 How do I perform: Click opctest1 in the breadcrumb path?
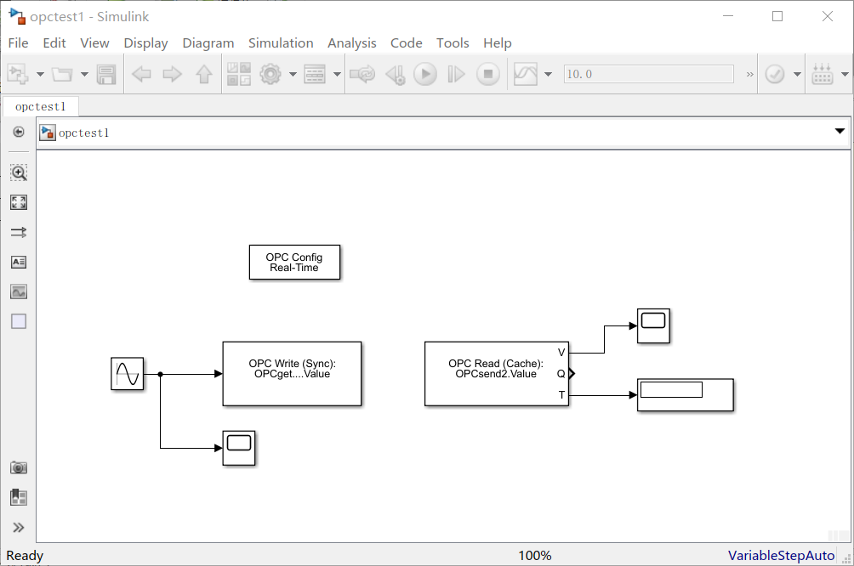[x=84, y=133]
